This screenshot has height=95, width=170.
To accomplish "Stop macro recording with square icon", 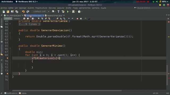I will click(81, 19).
